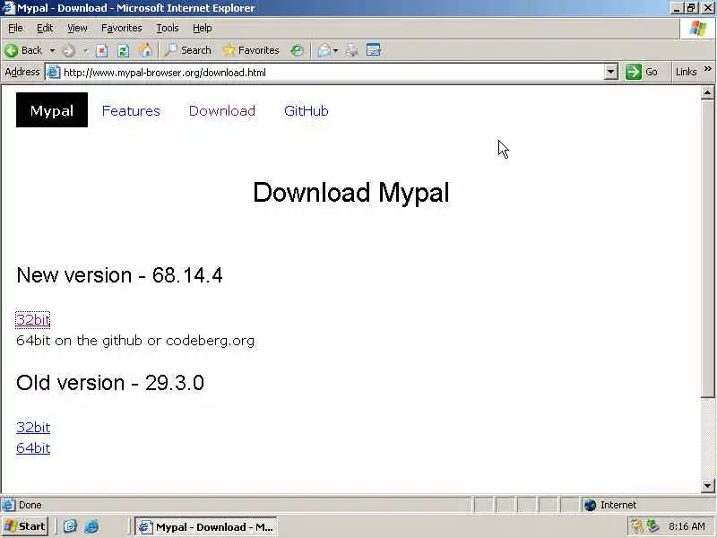
Task: Click the first system tray icon
Action: (x=636, y=526)
